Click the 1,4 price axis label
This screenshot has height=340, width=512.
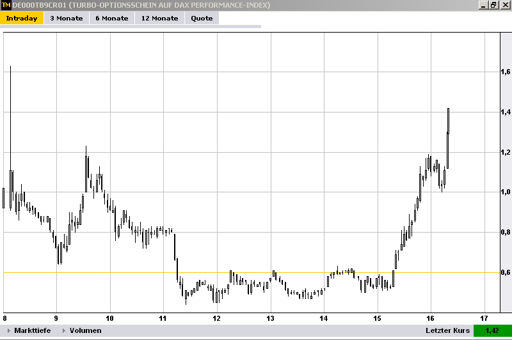tap(506, 112)
